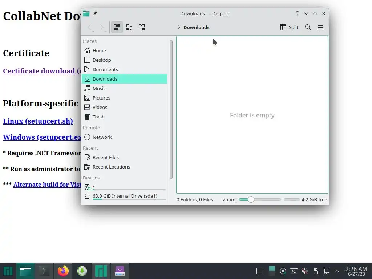Open Certificate download link in browser page
The height and width of the screenshot is (279, 372).
click(42, 71)
